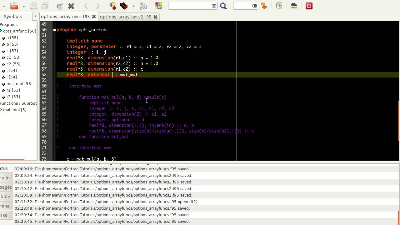Viewport: 400px width, 225px height.
Task: Click the Reload file icon
Action: coord(60,6)
